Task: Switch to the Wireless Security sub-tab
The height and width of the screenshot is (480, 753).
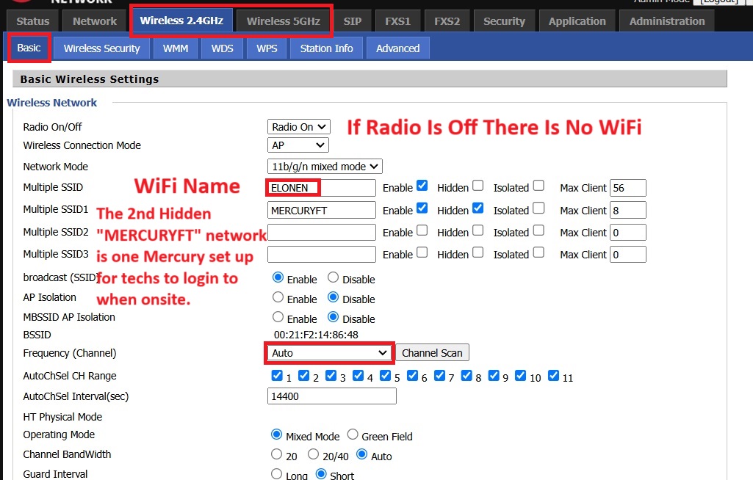Action: pos(101,48)
